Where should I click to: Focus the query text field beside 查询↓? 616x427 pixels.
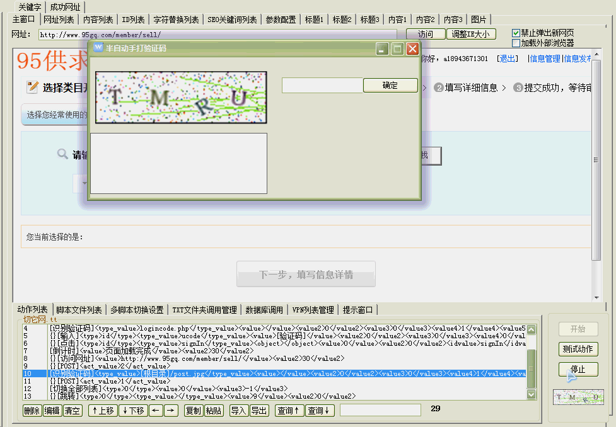(380, 410)
